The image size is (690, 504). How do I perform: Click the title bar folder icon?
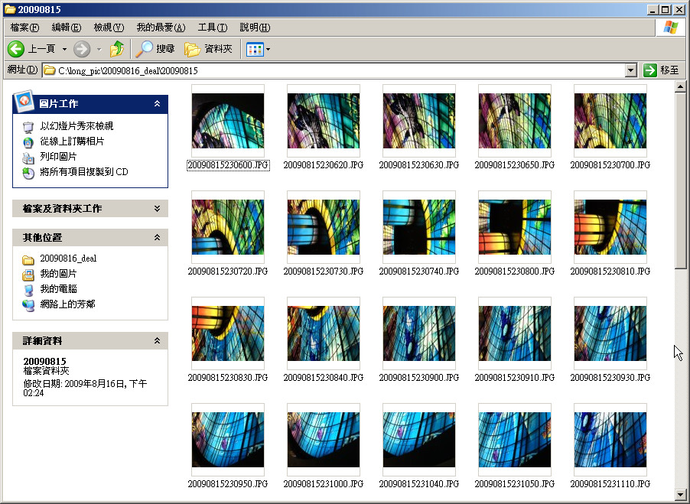pos(10,9)
